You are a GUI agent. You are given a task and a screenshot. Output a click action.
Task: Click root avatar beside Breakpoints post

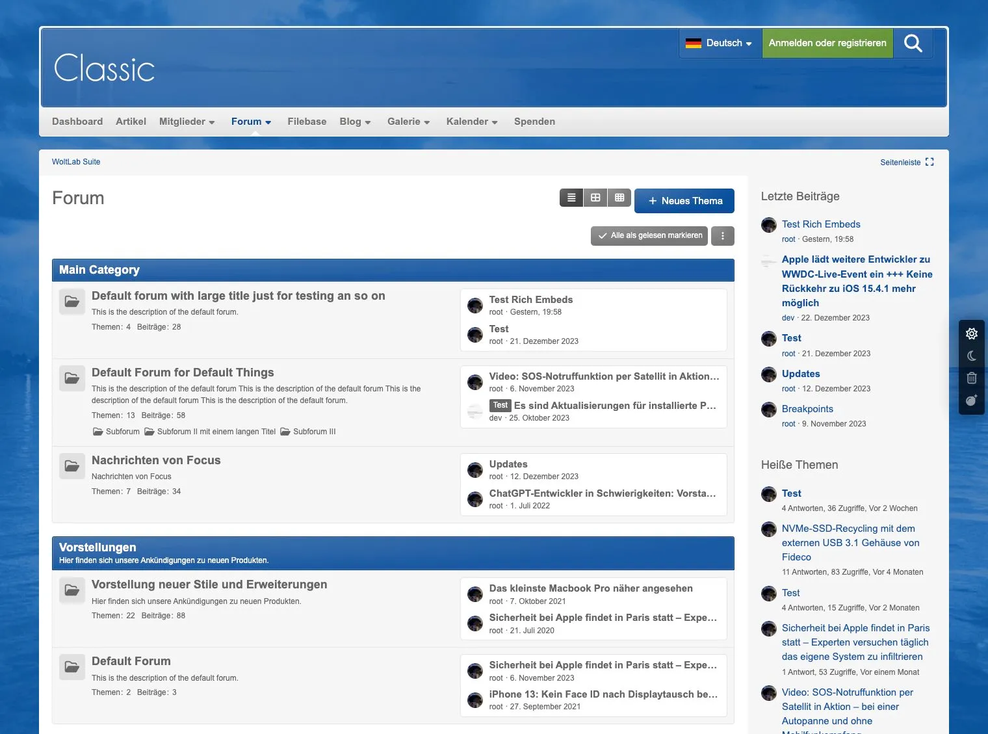point(769,410)
